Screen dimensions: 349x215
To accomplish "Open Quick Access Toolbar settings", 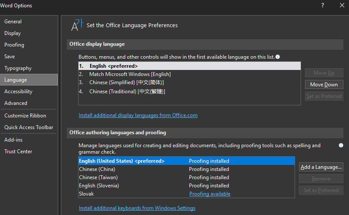I will click(29, 127).
